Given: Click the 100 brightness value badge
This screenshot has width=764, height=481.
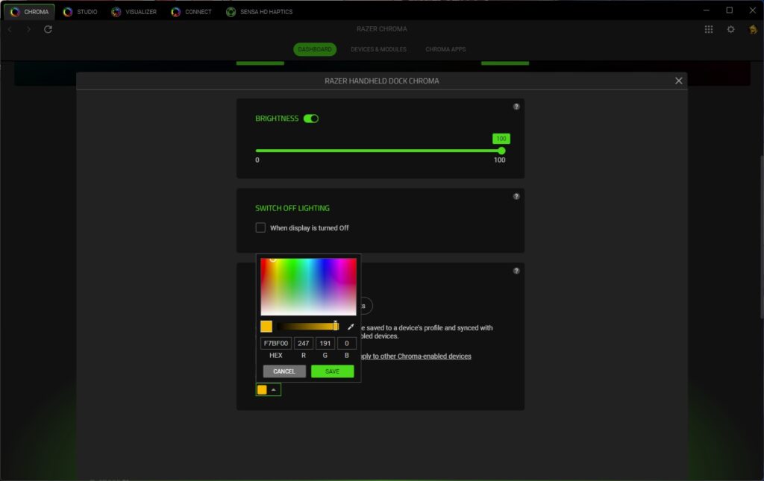Looking at the screenshot, I should pos(501,139).
